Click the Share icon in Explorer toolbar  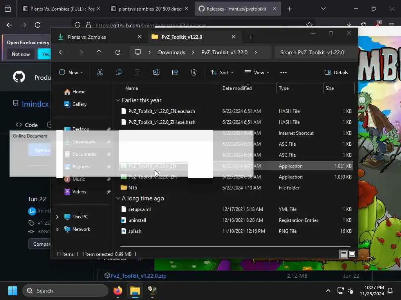coord(175,72)
